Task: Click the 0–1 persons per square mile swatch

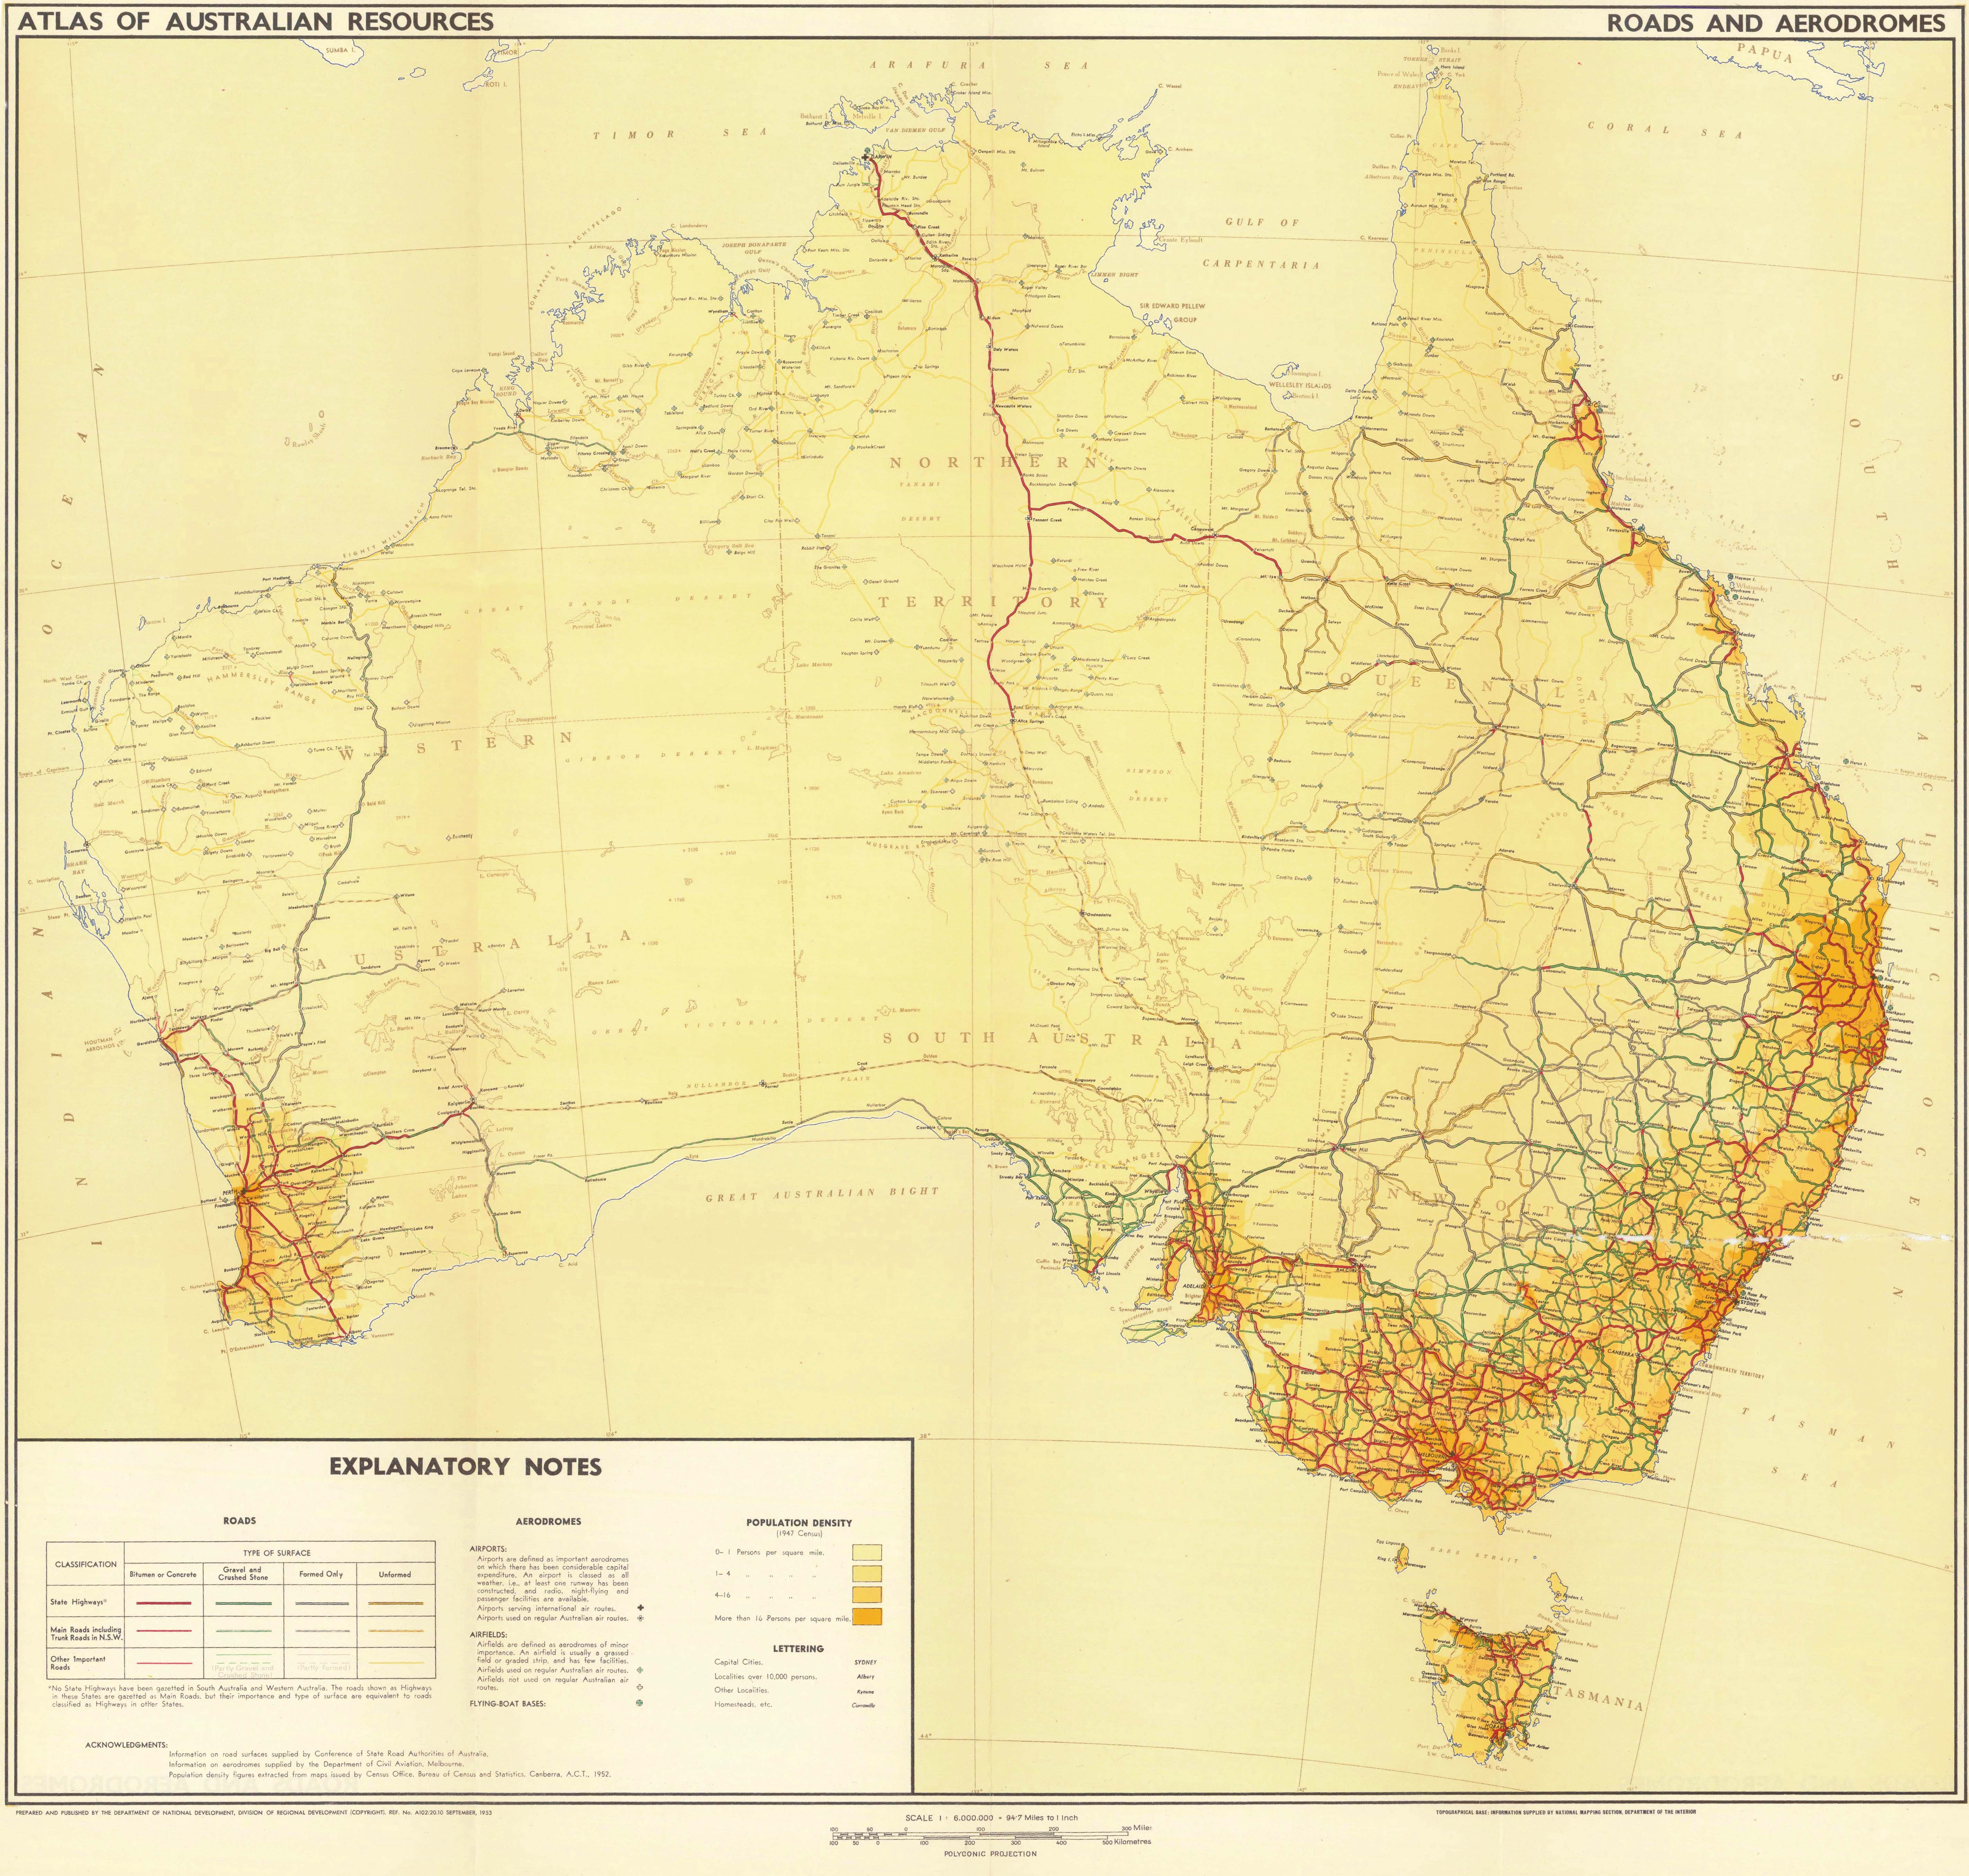Action: click(x=867, y=1552)
